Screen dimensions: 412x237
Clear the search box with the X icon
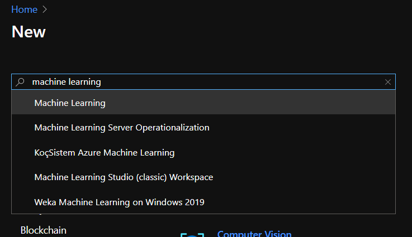pyautogui.click(x=387, y=82)
